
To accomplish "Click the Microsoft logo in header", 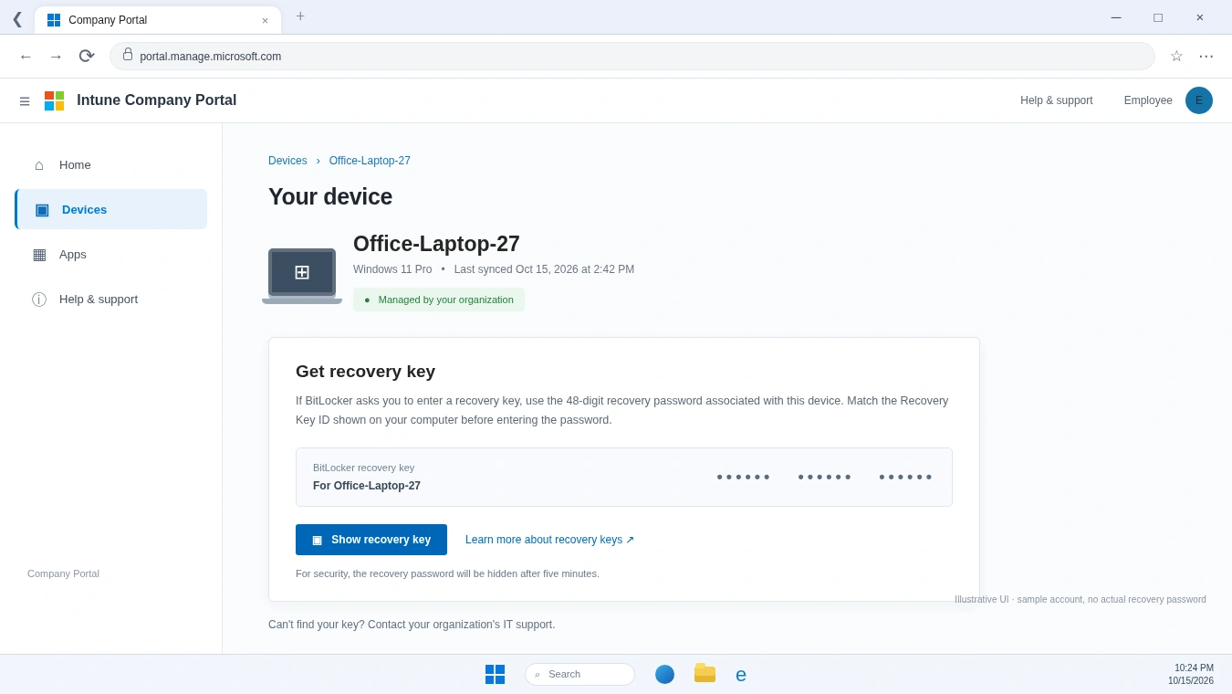I will [x=55, y=100].
